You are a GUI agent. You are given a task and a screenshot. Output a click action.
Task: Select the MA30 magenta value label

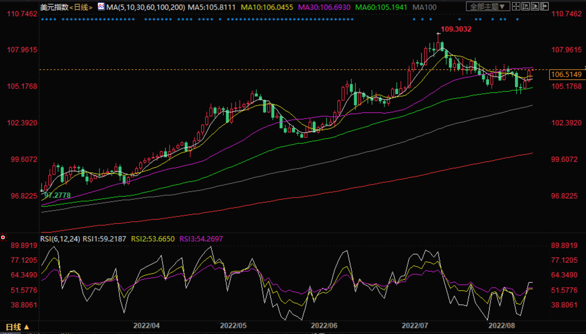pos(324,7)
